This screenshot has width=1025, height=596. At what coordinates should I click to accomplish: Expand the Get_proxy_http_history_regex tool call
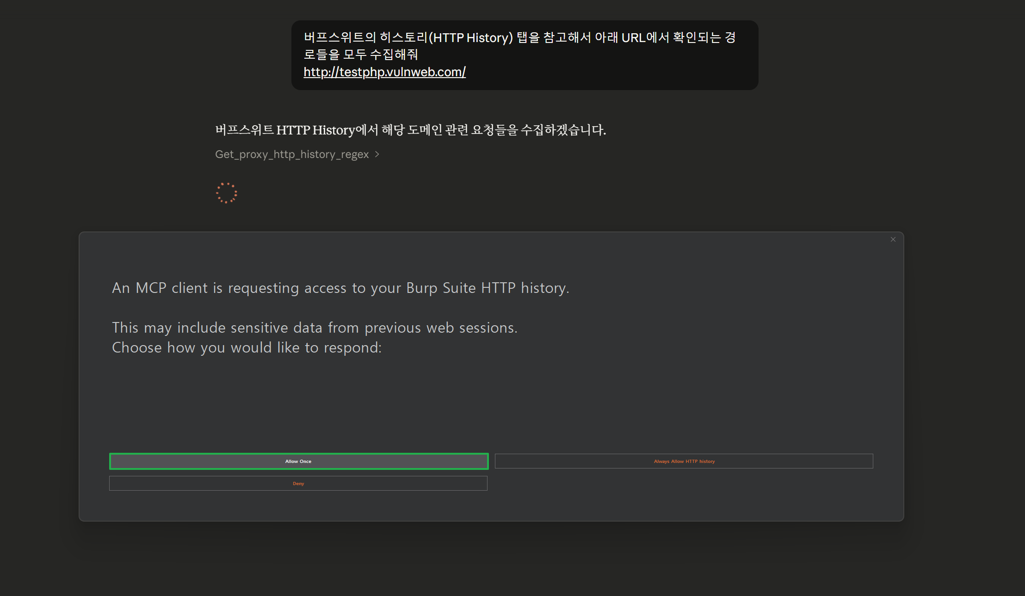pyautogui.click(x=292, y=154)
